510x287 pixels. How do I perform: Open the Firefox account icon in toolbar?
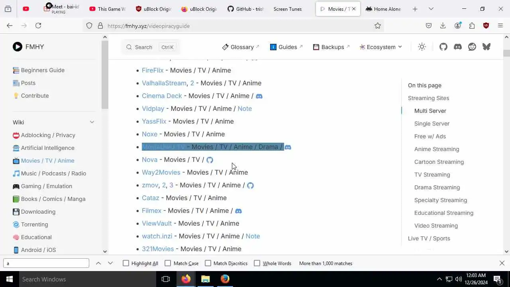(457, 26)
